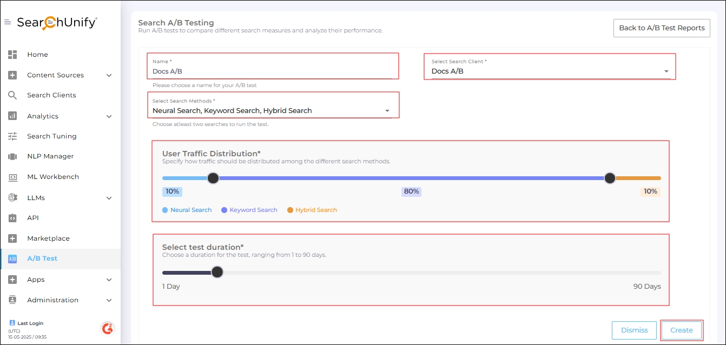Click the Search Tuning sliders icon
726x345 pixels.
point(12,136)
